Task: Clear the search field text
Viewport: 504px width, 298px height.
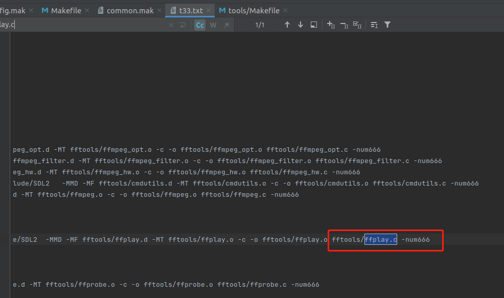Action: point(171,25)
